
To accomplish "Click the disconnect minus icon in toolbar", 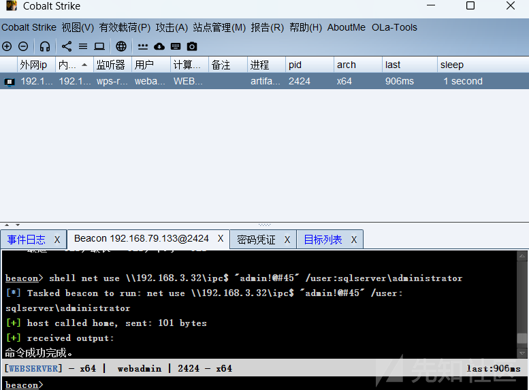I will click(23, 46).
